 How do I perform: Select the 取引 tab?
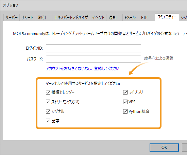44,18
